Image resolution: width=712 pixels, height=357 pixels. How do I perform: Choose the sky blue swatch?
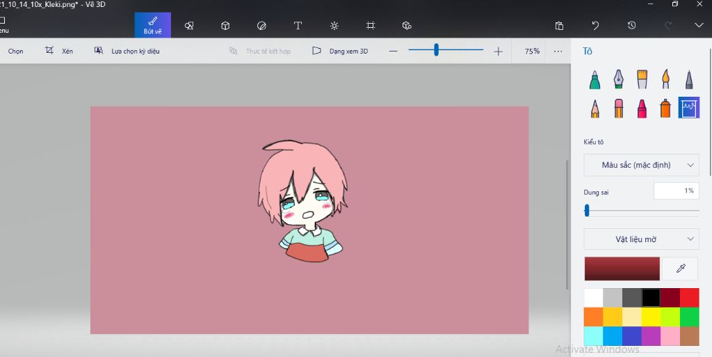coord(613,336)
